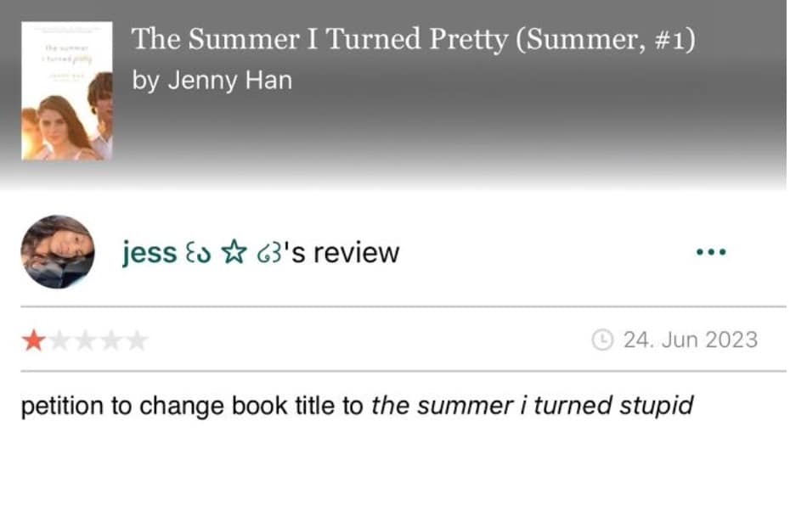Click the "'s review" heading text
Screen dimensions: 790x528
(x=344, y=253)
